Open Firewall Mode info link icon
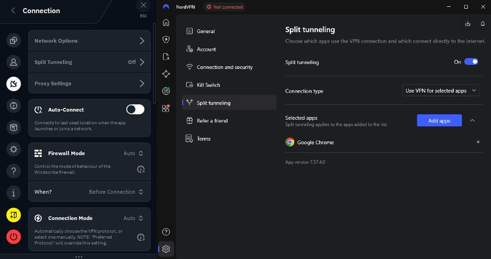This screenshot has width=491, height=259. (141, 169)
